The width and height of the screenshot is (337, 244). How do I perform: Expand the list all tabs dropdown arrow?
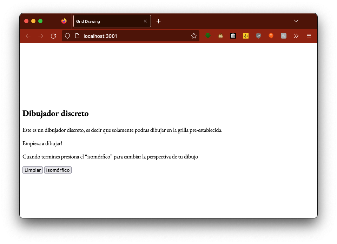[x=296, y=21]
